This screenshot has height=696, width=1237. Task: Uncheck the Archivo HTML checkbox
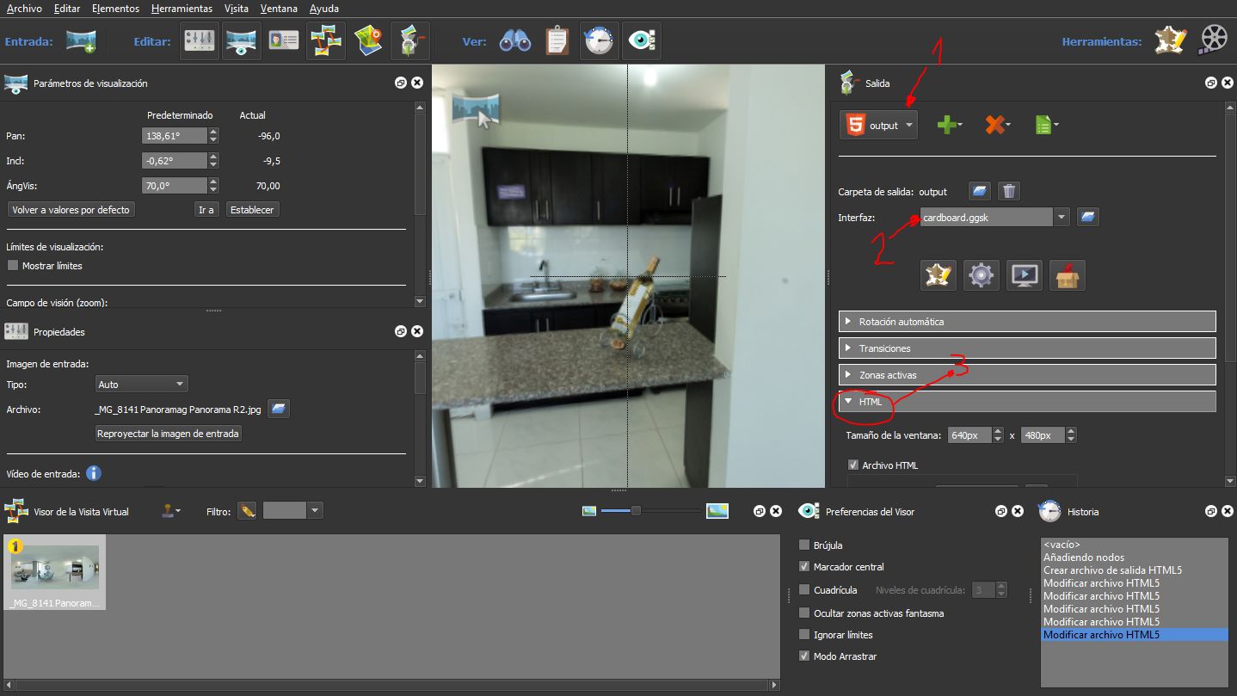(x=853, y=465)
